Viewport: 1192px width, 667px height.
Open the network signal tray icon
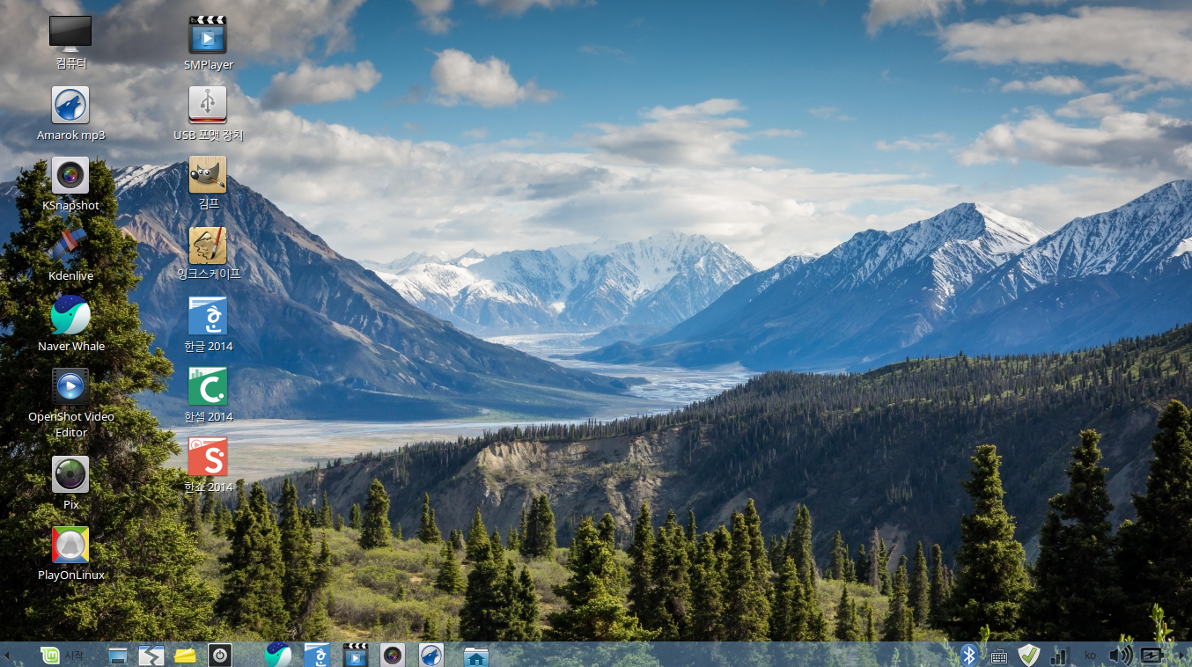[x=1060, y=656]
